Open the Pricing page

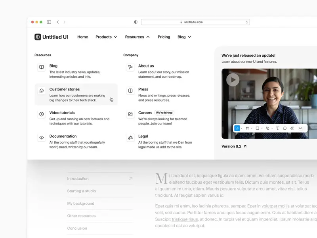click(x=164, y=37)
